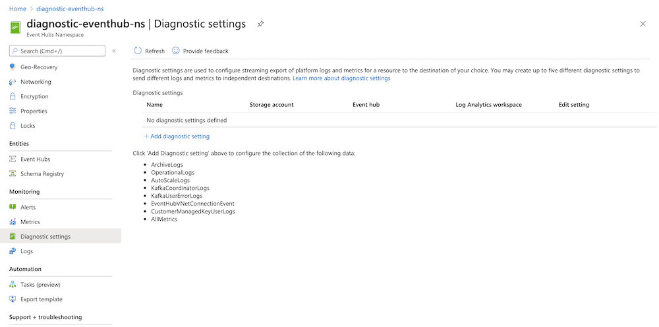Click the Event hub column header
659x327 pixels.
coord(366,105)
